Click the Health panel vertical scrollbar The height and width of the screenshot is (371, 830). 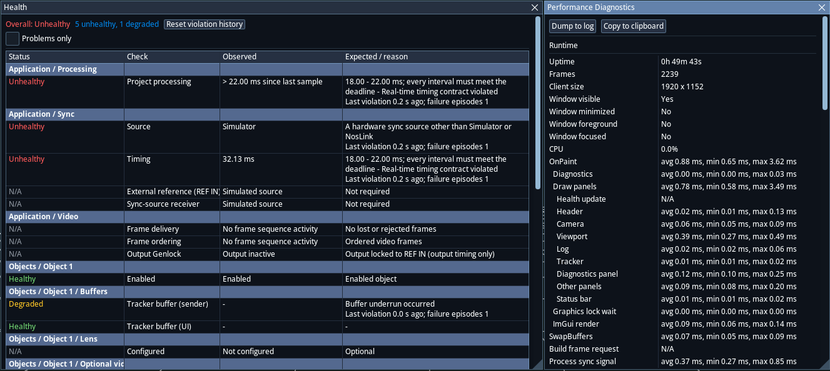[538, 103]
